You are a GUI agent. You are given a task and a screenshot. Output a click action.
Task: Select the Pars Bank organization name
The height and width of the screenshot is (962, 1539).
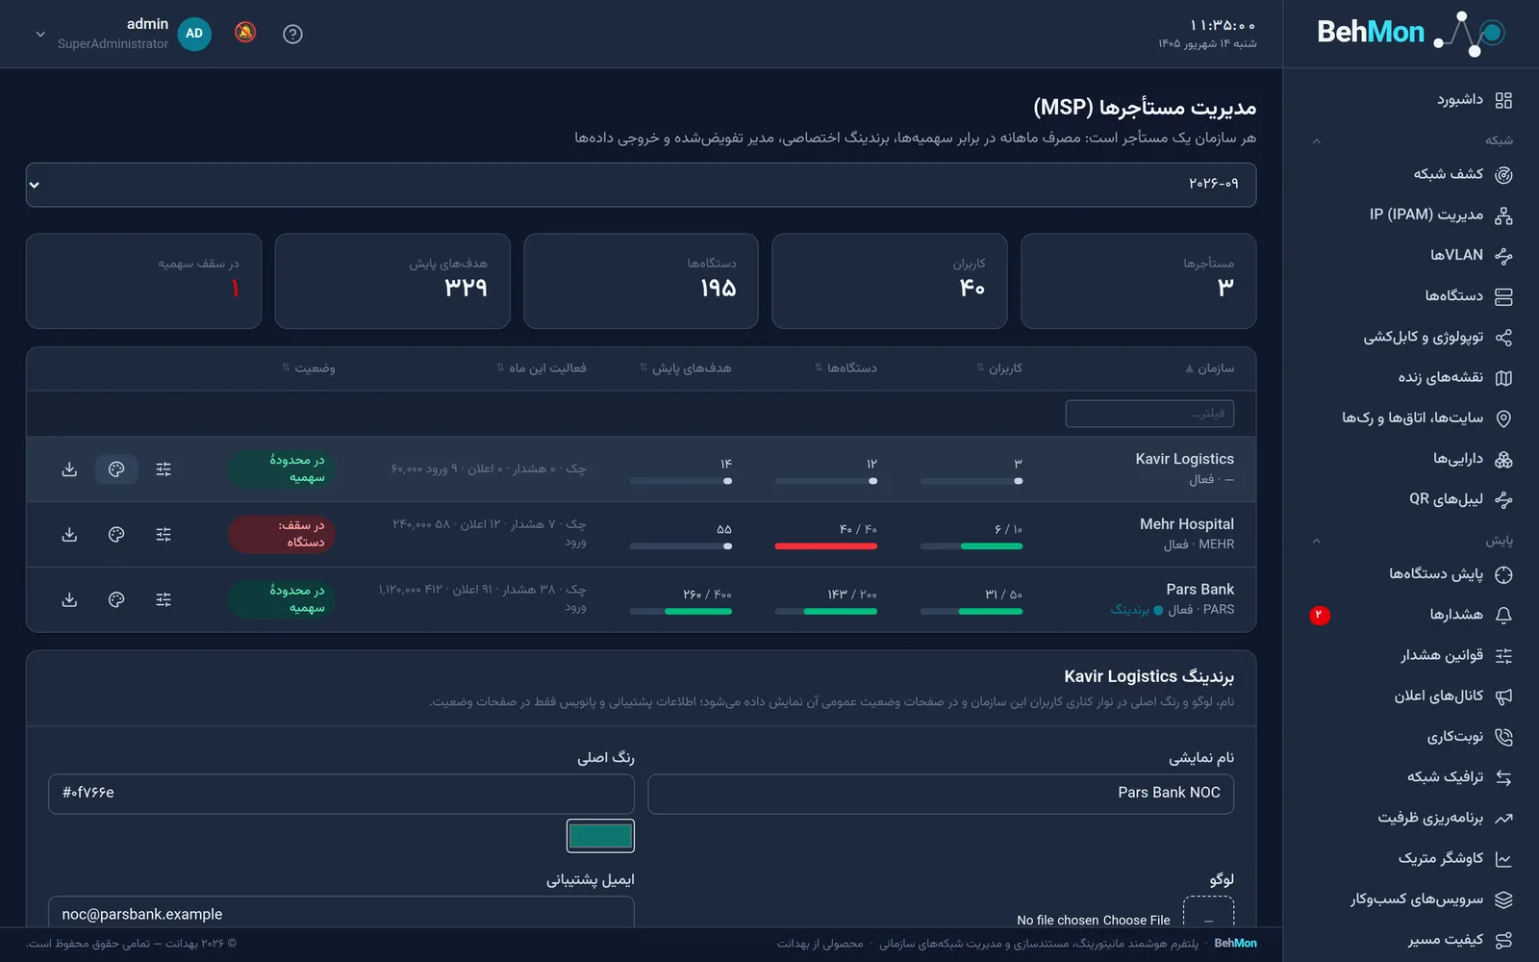tap(1200, 590)
